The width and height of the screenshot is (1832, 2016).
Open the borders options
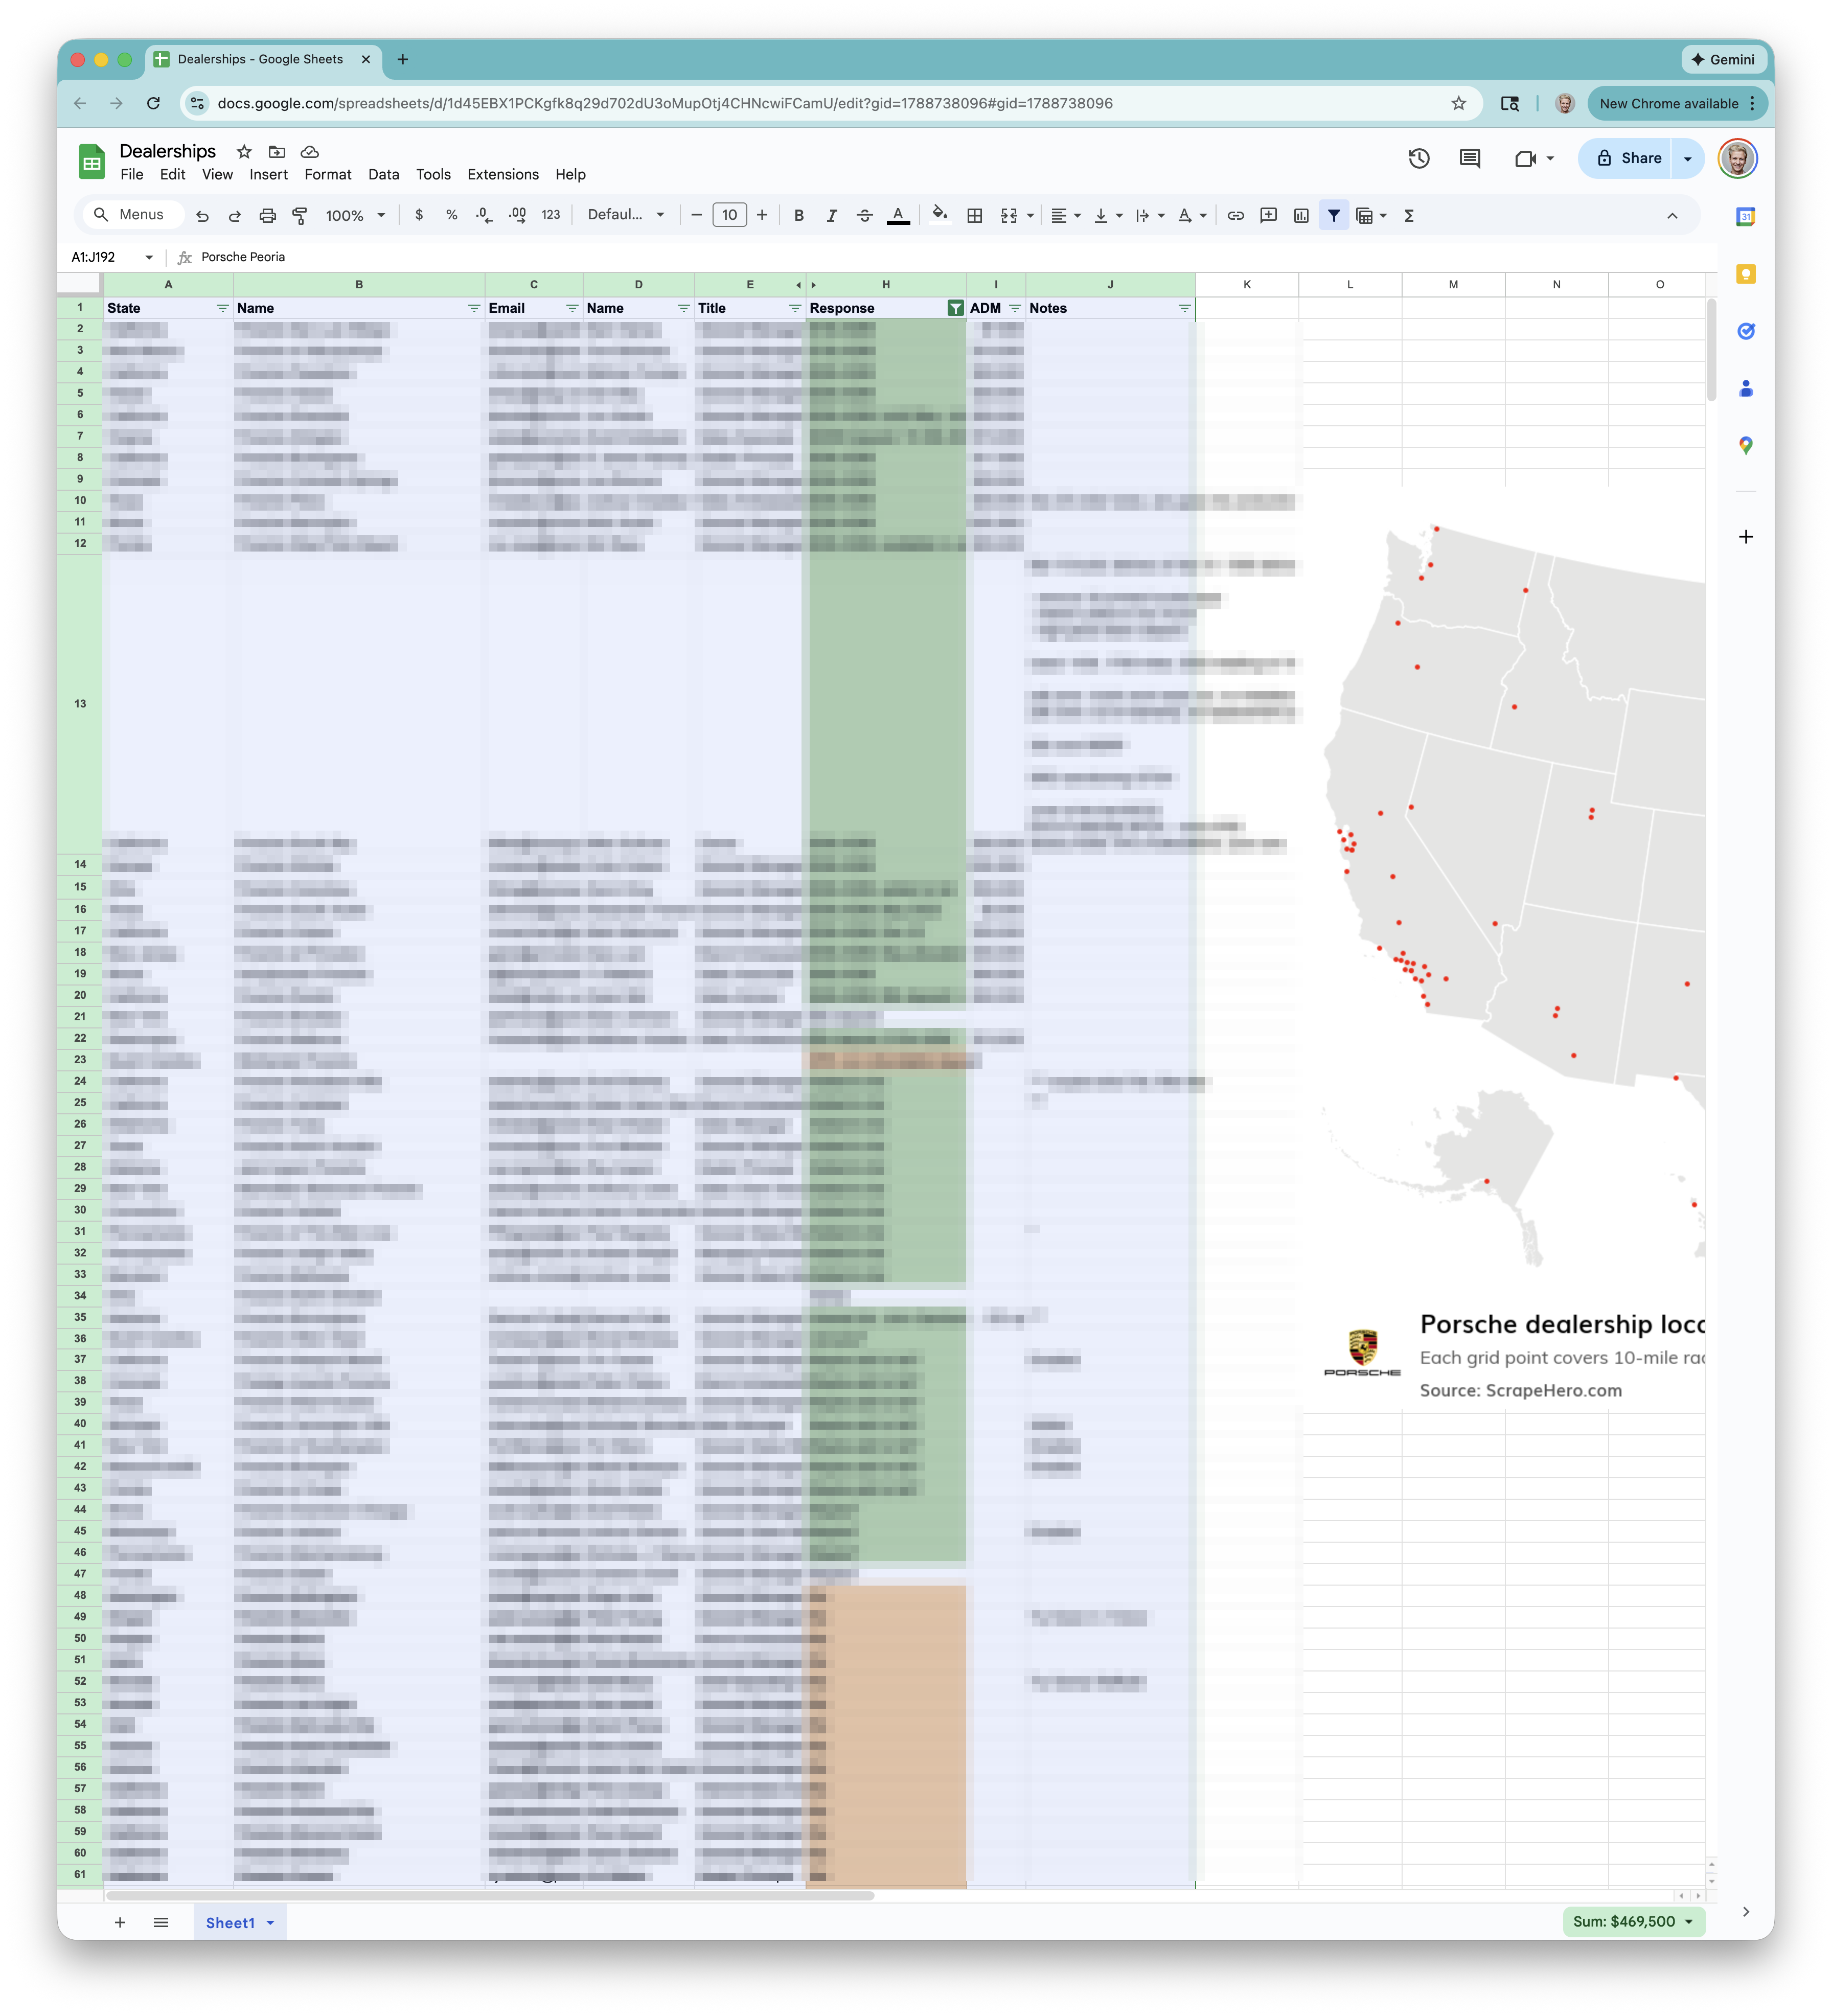tap(974, 215)
